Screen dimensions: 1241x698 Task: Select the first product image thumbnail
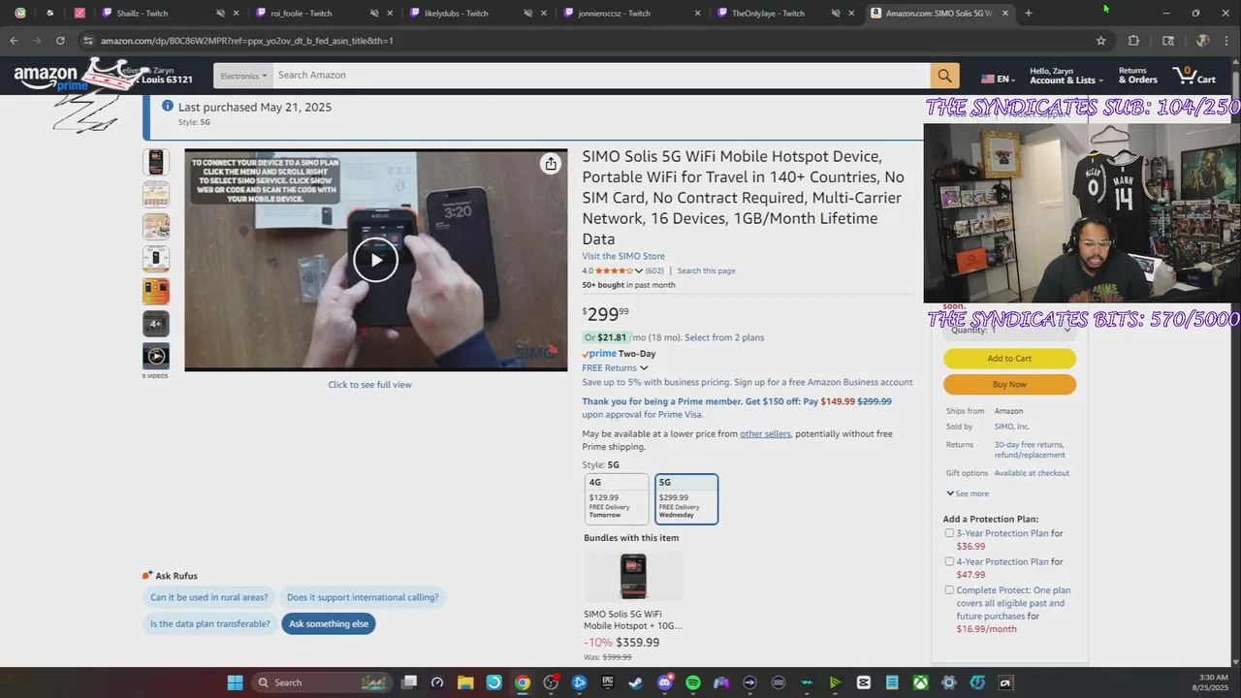click(x=156, y=162)
